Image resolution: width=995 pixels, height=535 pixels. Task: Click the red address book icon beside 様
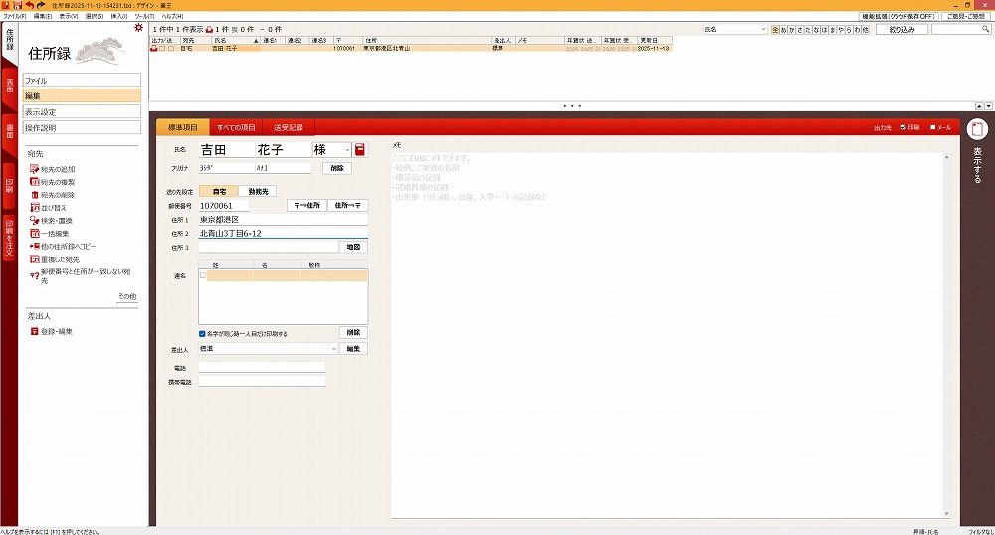(360, 150)
